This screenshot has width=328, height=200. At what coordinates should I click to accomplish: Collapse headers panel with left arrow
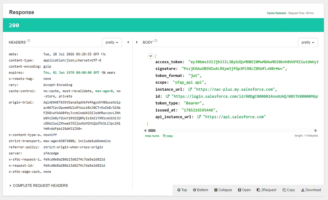128,42
